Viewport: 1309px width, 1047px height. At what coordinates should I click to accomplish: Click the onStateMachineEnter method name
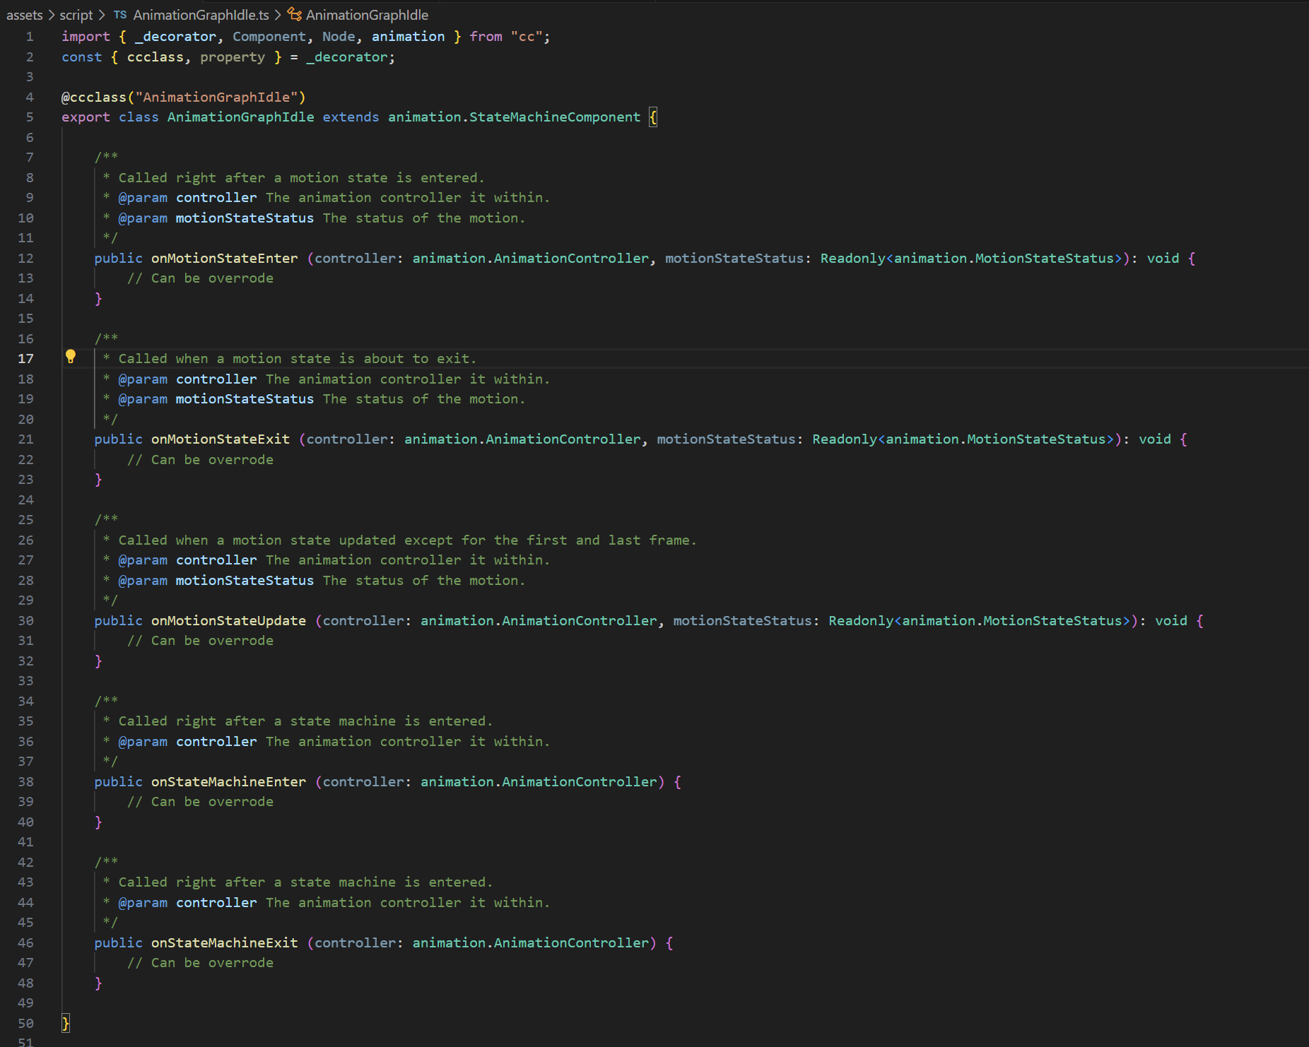click(229, 781)
